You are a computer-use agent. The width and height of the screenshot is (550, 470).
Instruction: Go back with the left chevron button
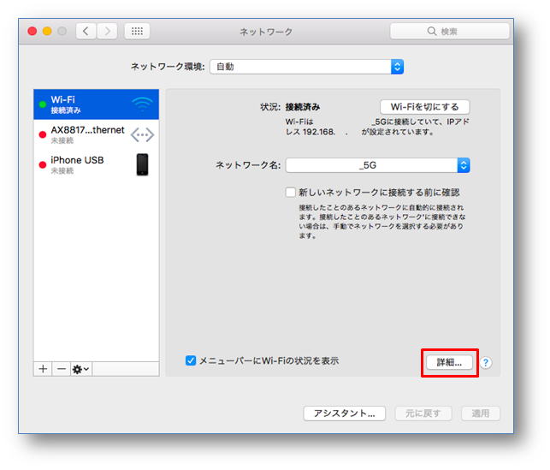pos(86,31)
